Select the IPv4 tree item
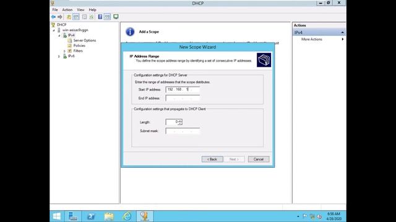The height and width of the screenshot is (222, 396). (x=71, y=35)
